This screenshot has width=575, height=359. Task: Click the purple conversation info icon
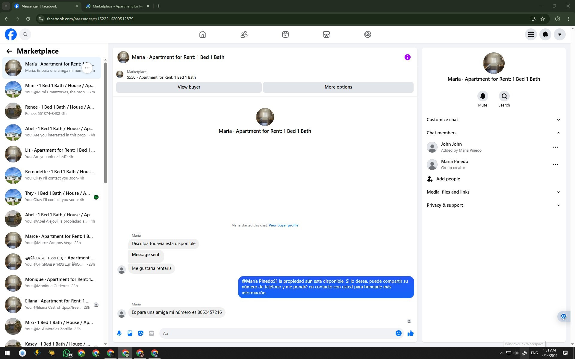coord(407,57)
